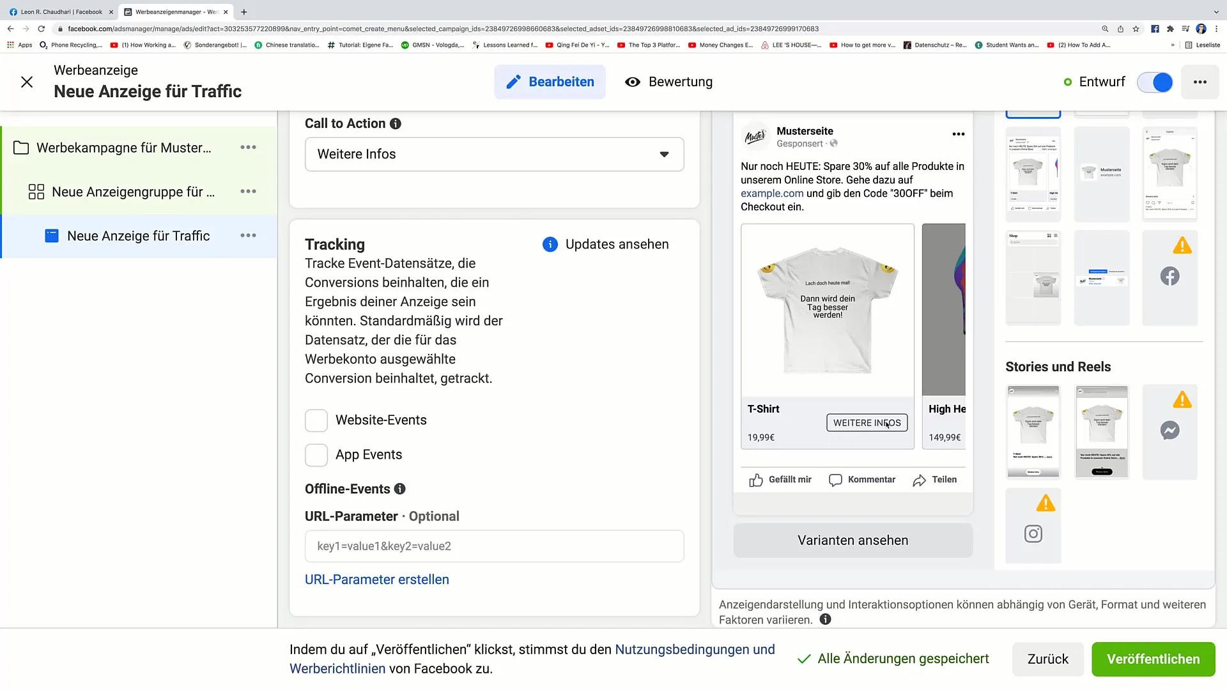This screenshot has height=690, width=1227.
Task: Open options for Neue Anzeigengruppe item
Action: pyautogui.click(x=248, y=192)
